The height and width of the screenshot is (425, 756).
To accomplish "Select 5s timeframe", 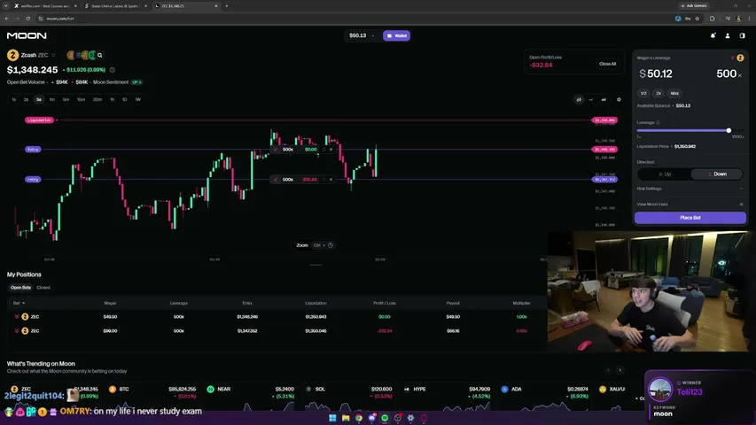I will 39,100.
